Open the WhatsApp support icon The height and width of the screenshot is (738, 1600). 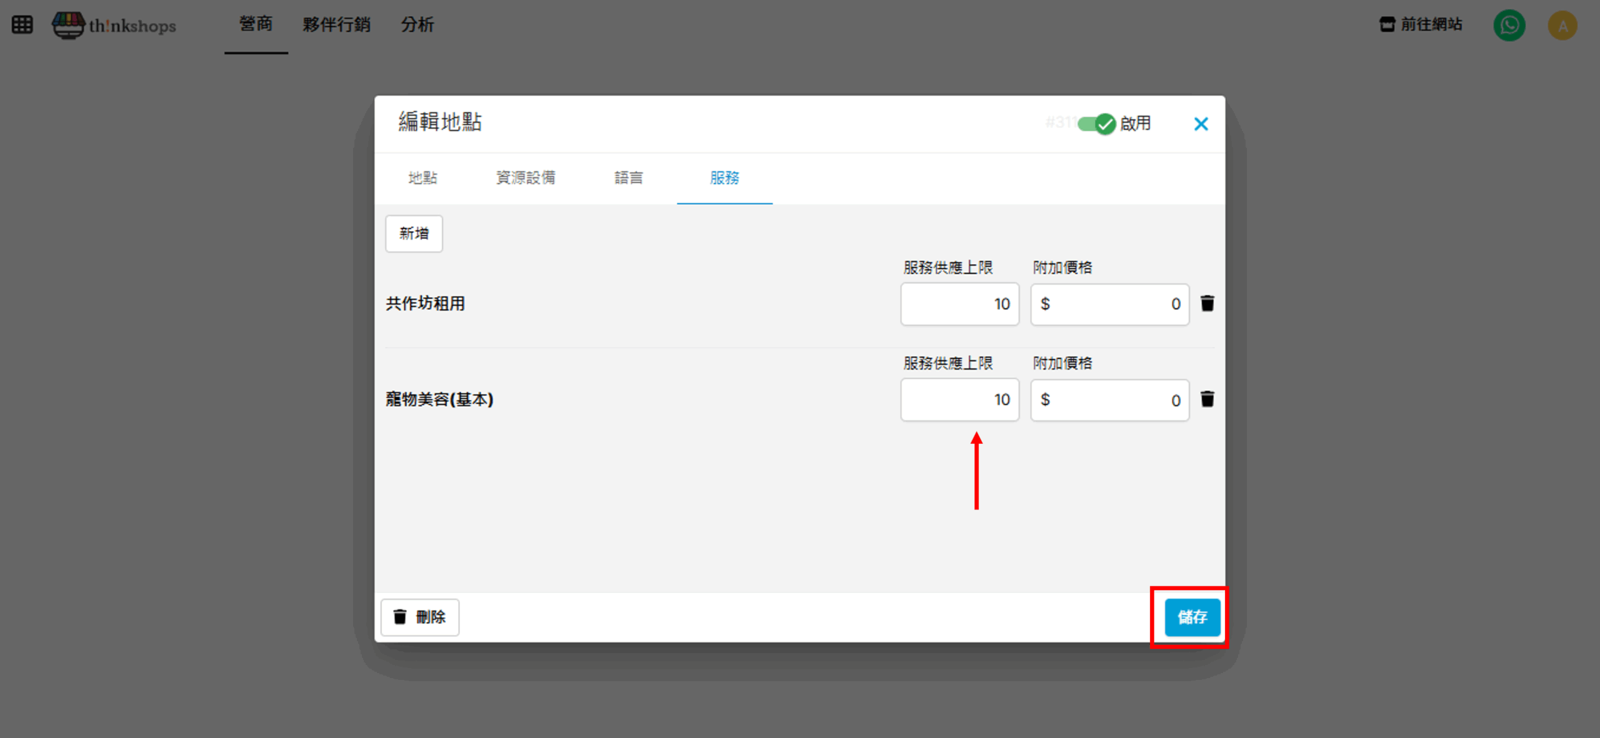tap(1509, 26)
